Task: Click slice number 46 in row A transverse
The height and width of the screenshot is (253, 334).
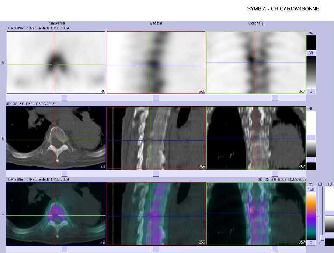Action: (x=103, y=91)
